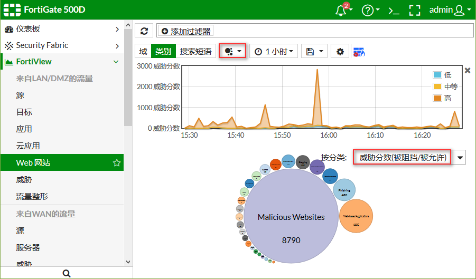Close the threat score chart
Image resolution: width=476 pixels, height=279 pixels.
tap(468, 71)
